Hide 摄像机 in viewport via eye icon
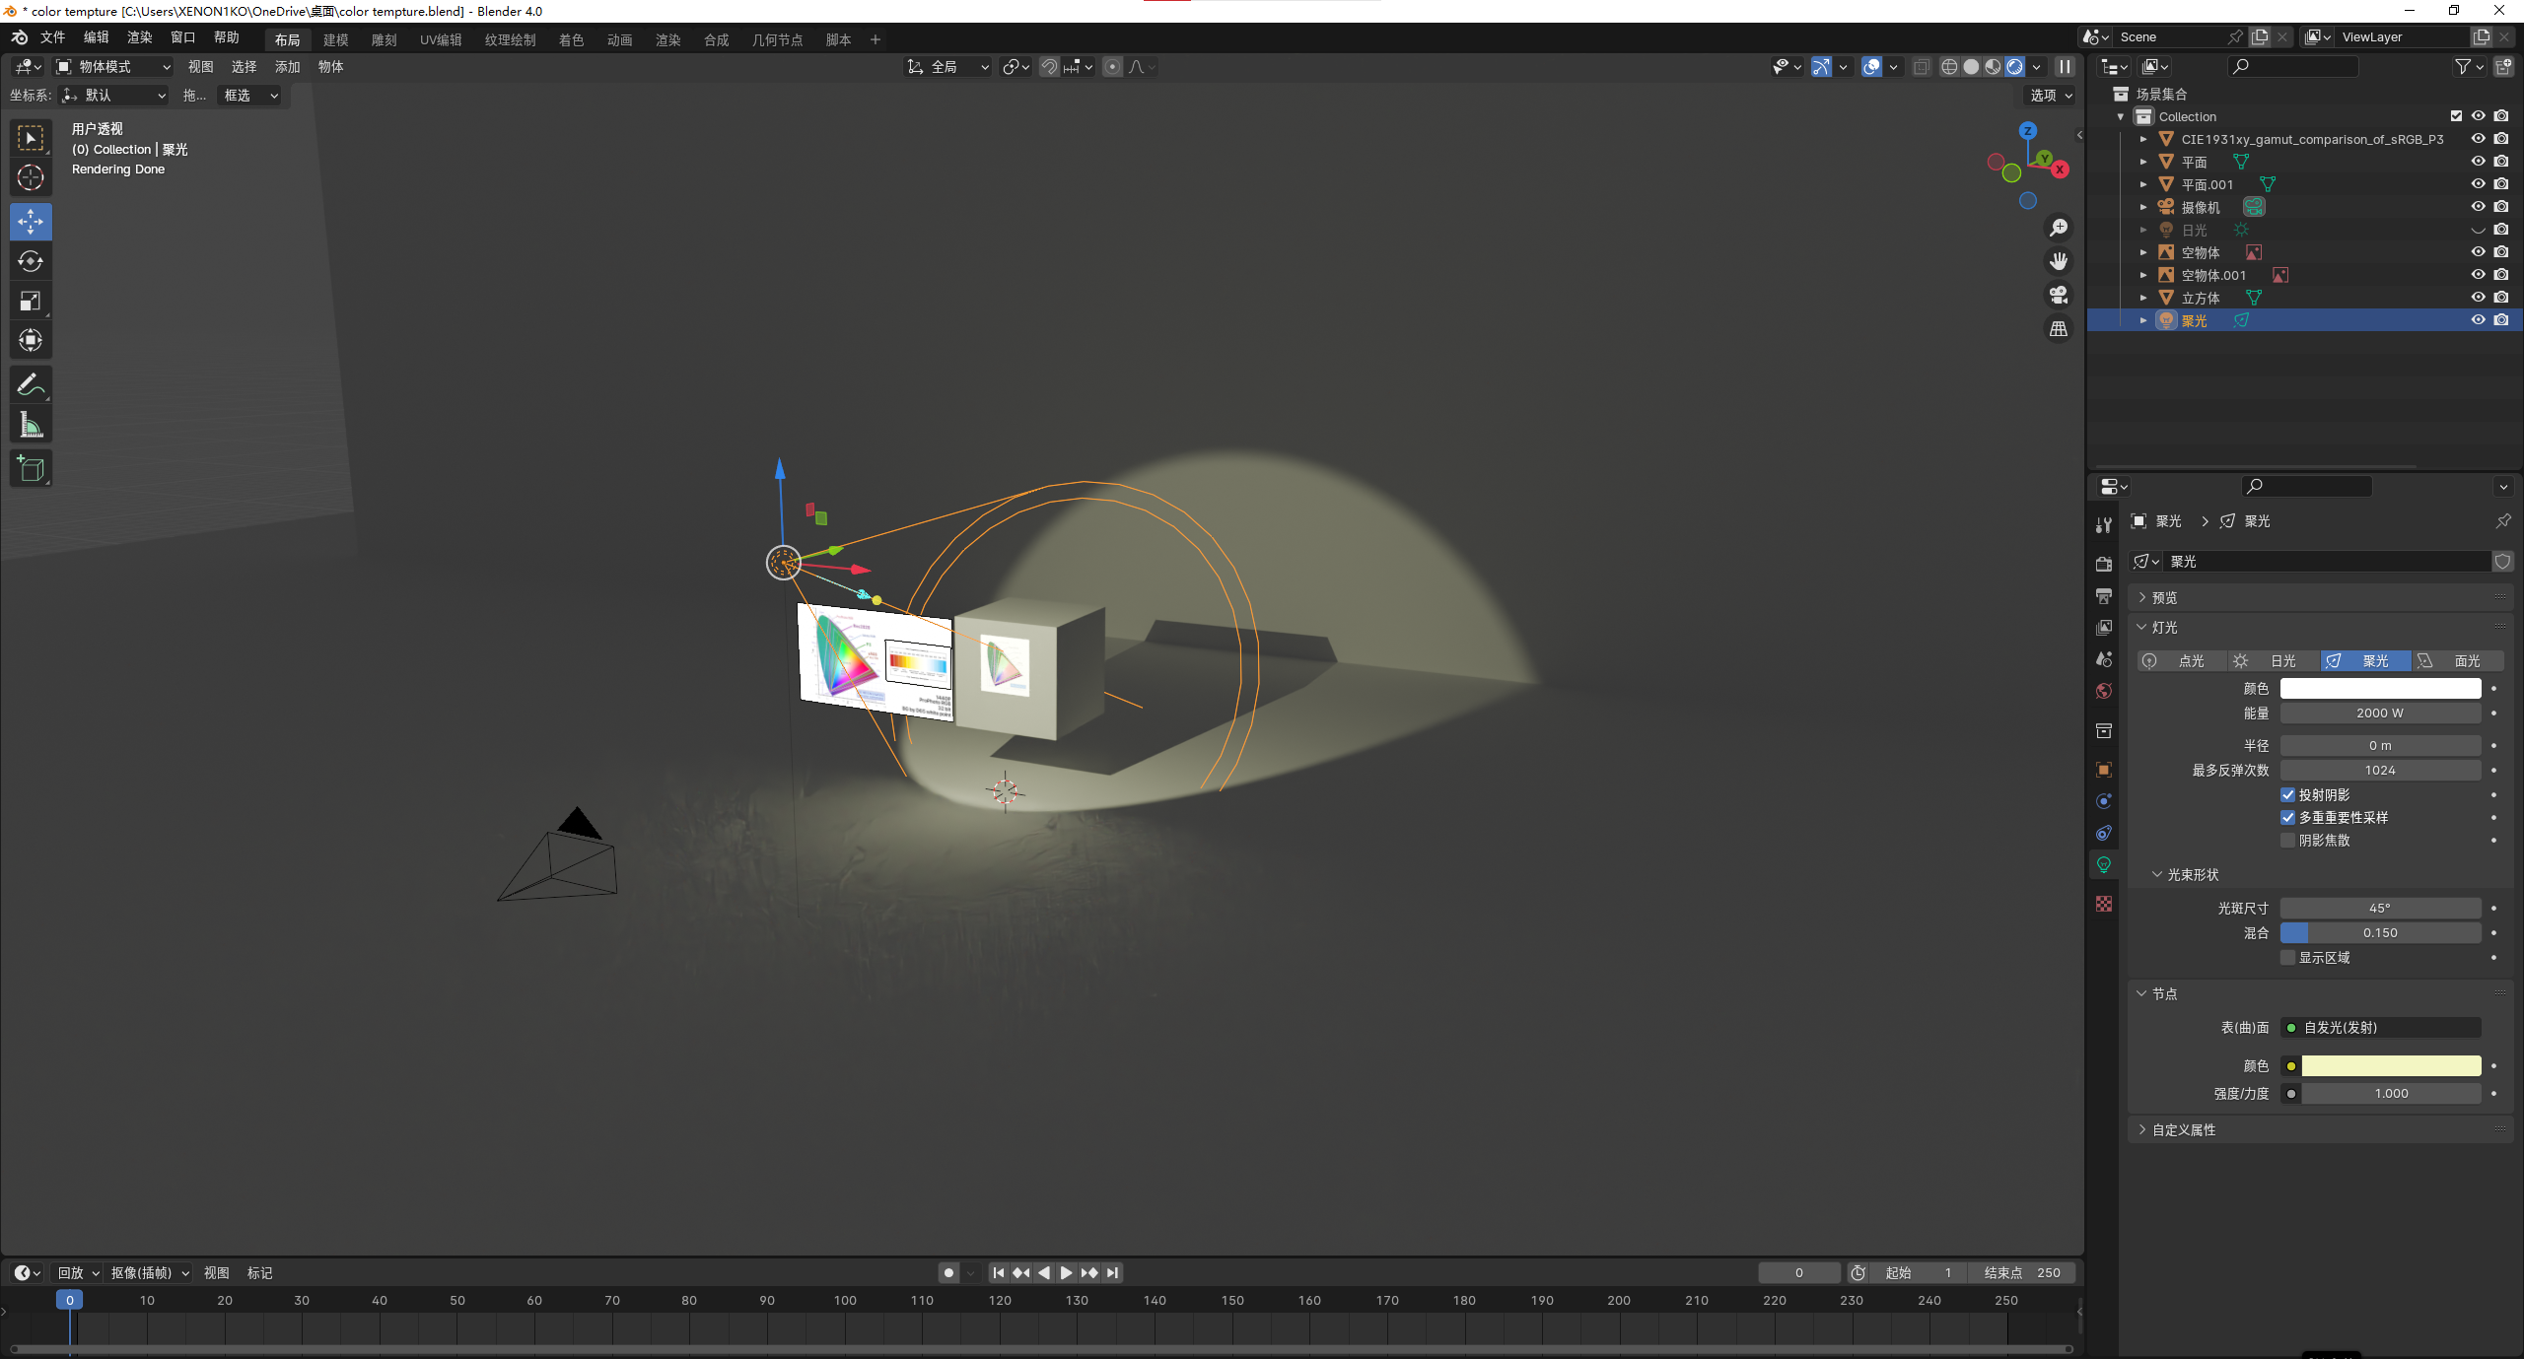 tap(2478, 207)
